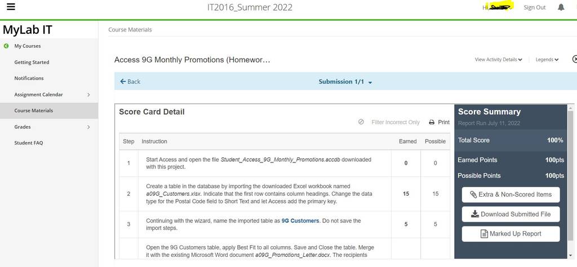577x267 pixels.
Task: Click the Filter Incorrect Only circle icon
Action: [x=361, y=122]
